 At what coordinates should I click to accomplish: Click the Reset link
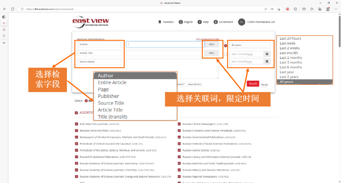265,85
